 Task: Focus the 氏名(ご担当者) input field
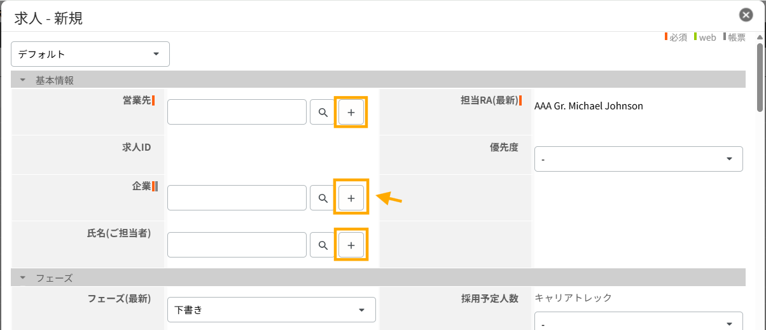tap(237, 245)
